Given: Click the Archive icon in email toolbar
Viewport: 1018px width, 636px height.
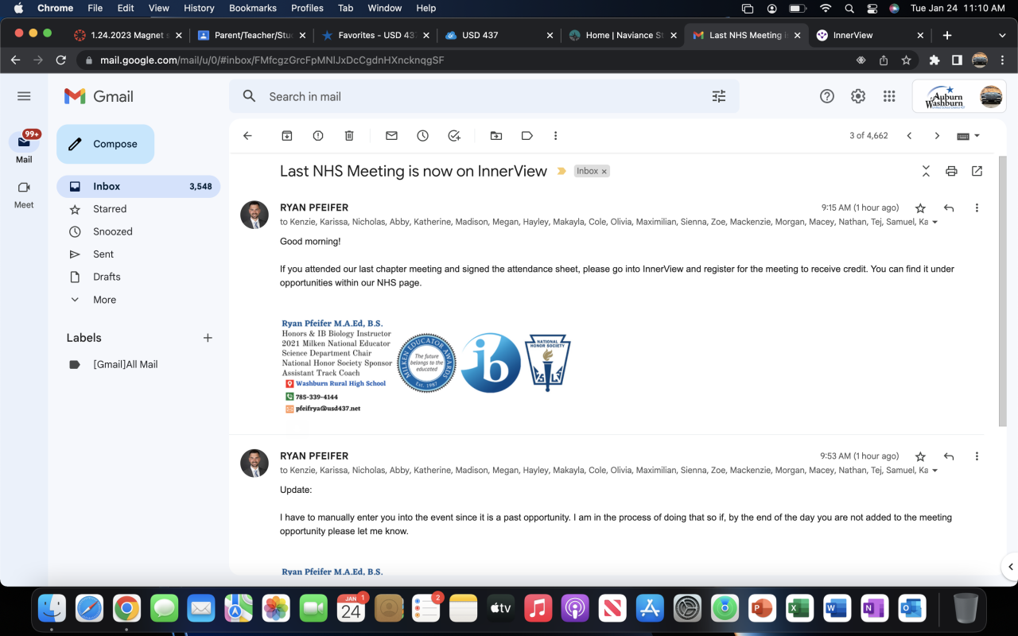Looking at the screenshot, I should point(287,136).
